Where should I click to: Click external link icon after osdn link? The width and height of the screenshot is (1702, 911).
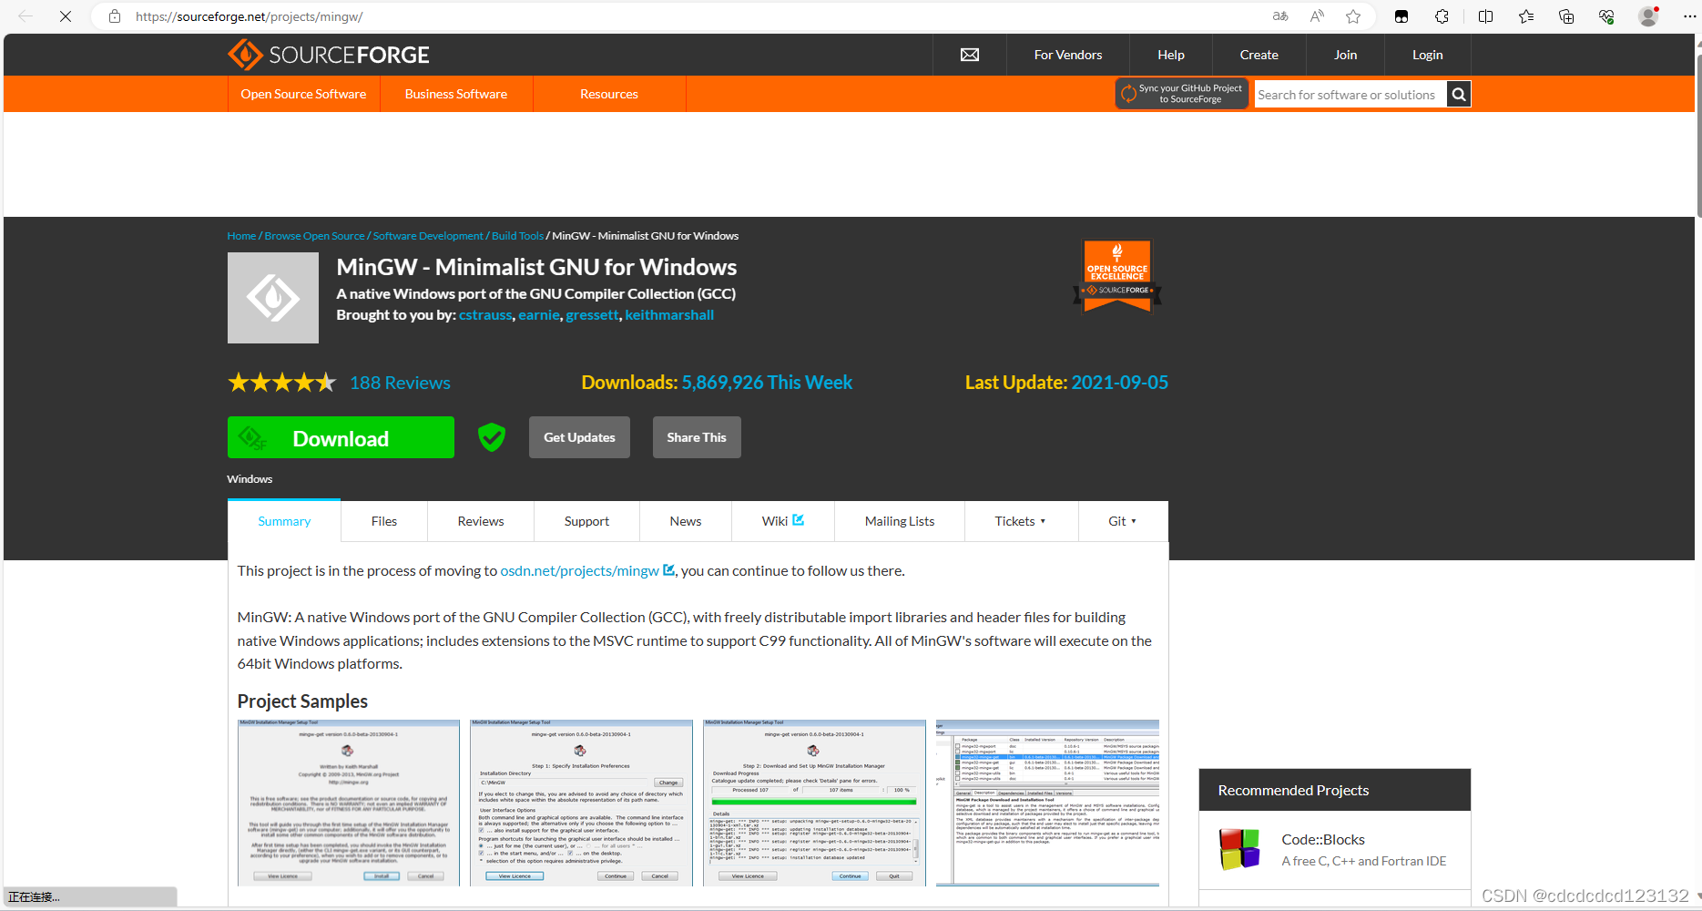pos(668,570)
